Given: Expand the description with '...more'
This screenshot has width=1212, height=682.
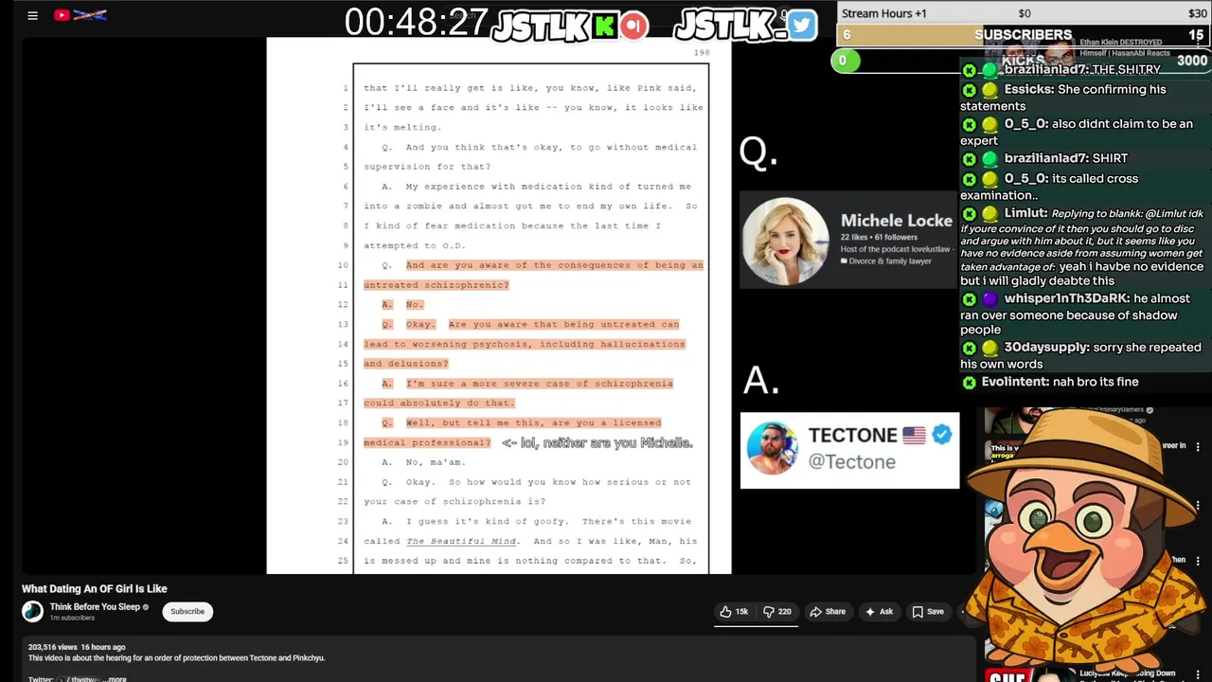Looking at the screenshot, I should point(116,678).
